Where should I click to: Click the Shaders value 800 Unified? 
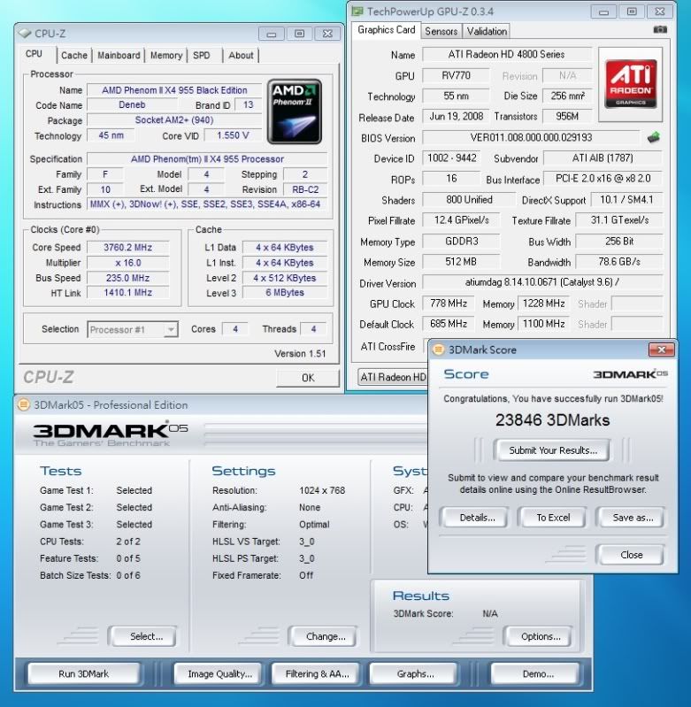pyautogui.click(x=469, y=199)
